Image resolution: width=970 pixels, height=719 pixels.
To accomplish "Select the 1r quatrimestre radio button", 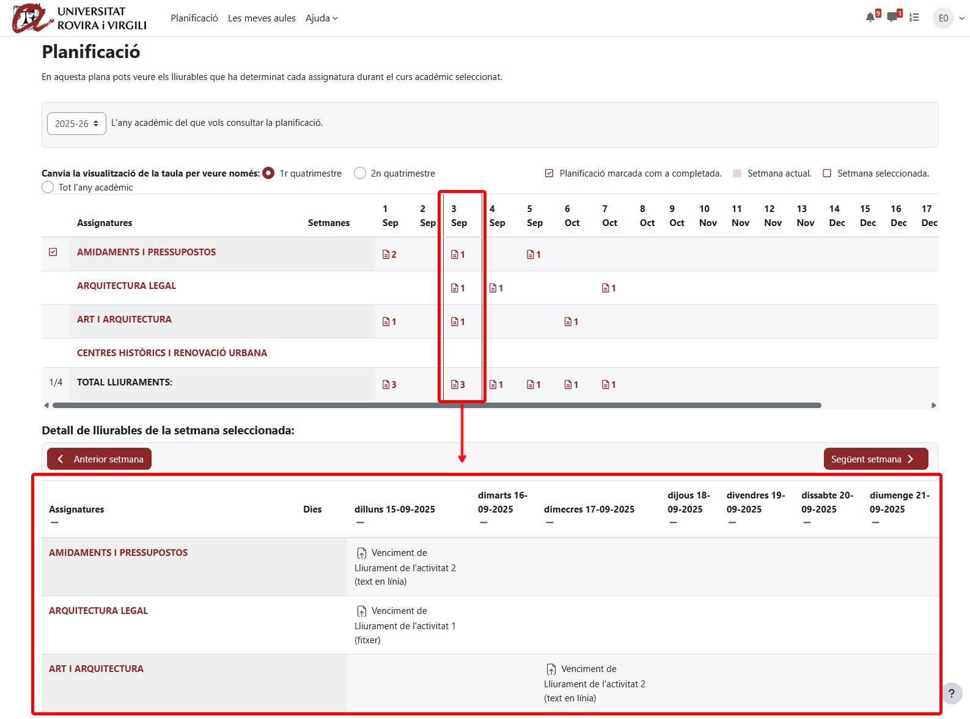I will 268,173.
